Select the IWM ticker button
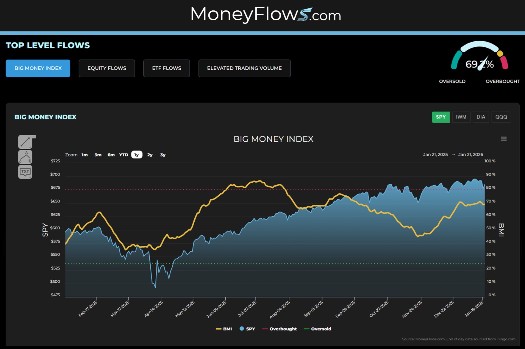The height and width of the screenshot is (349, 525). point(461,117)
